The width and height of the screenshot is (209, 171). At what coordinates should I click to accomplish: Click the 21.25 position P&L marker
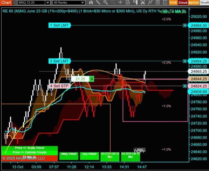tap(80, 79)
